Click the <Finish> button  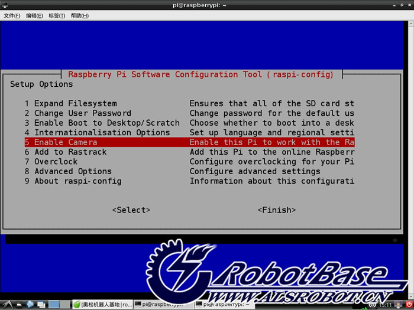click(x=277, y=210)
